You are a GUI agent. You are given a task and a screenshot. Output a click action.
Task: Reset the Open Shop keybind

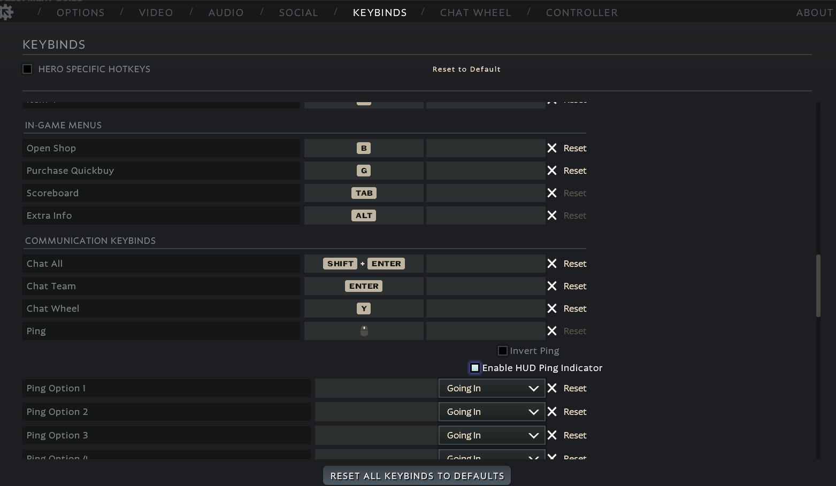point(575,148)
